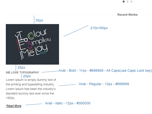Click the Recent Works heading
Screen dimensions: 152x114
click(127, 15)
